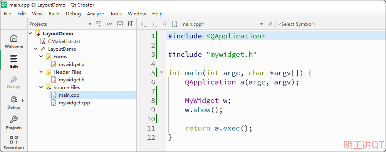Open the open documents dropdown arrow
The height and width of the screenshot is (152, 386).
pyautogui.click(x=262, y=24)
